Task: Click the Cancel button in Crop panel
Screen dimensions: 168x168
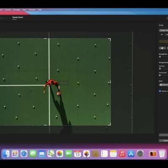Action: pos(164,140)
